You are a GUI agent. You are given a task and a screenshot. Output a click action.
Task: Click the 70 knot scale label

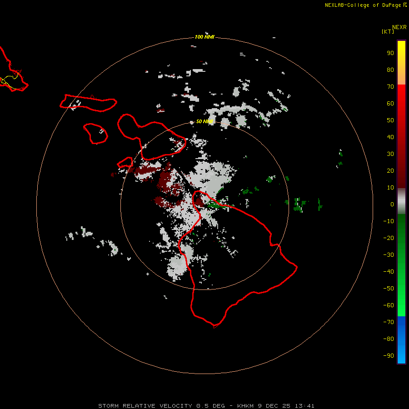tap(390, 87)
